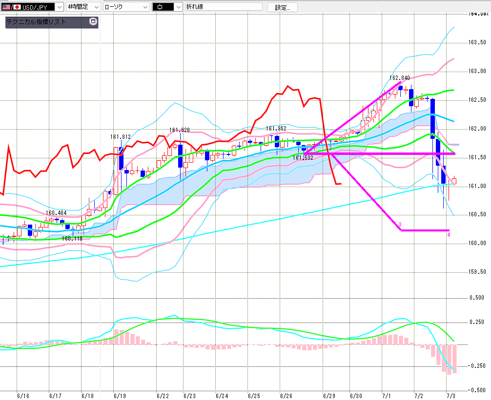Click the 162.00 price axis label
The width and height of the screenshot is (491, 400).
click(477, 129)
